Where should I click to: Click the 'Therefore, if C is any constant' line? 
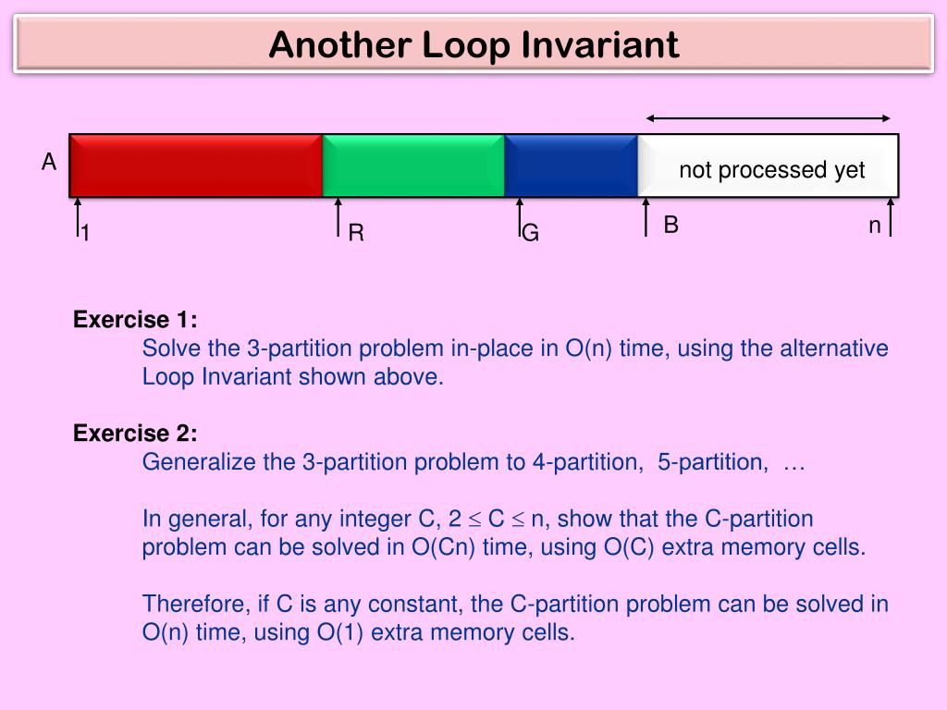[515, 604]
